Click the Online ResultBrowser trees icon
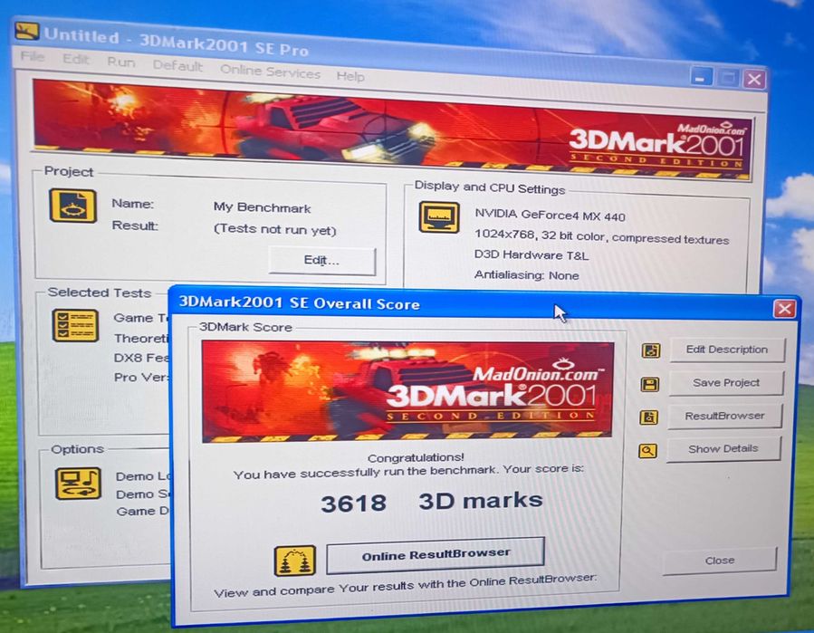Image resolution: width=814 pixels, height=633 pixels. 295,561
